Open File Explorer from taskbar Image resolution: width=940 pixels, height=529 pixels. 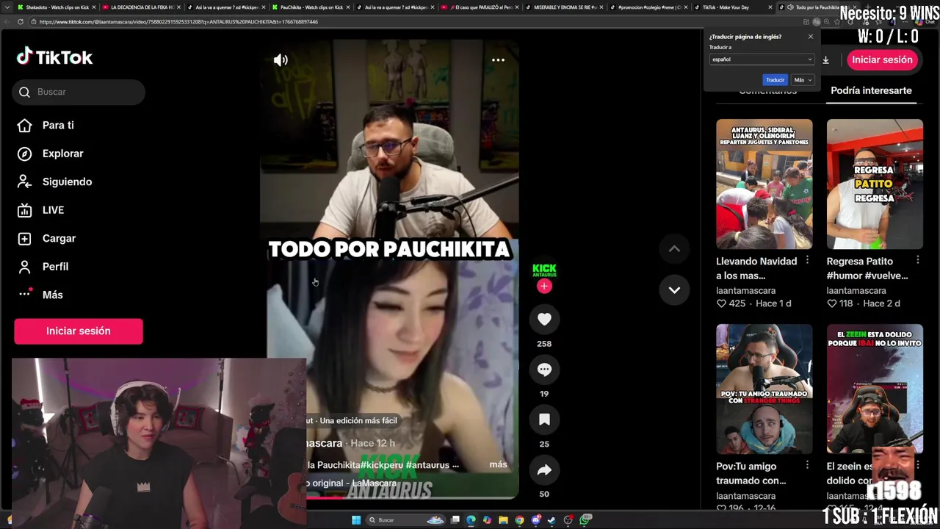coord(503,520)
